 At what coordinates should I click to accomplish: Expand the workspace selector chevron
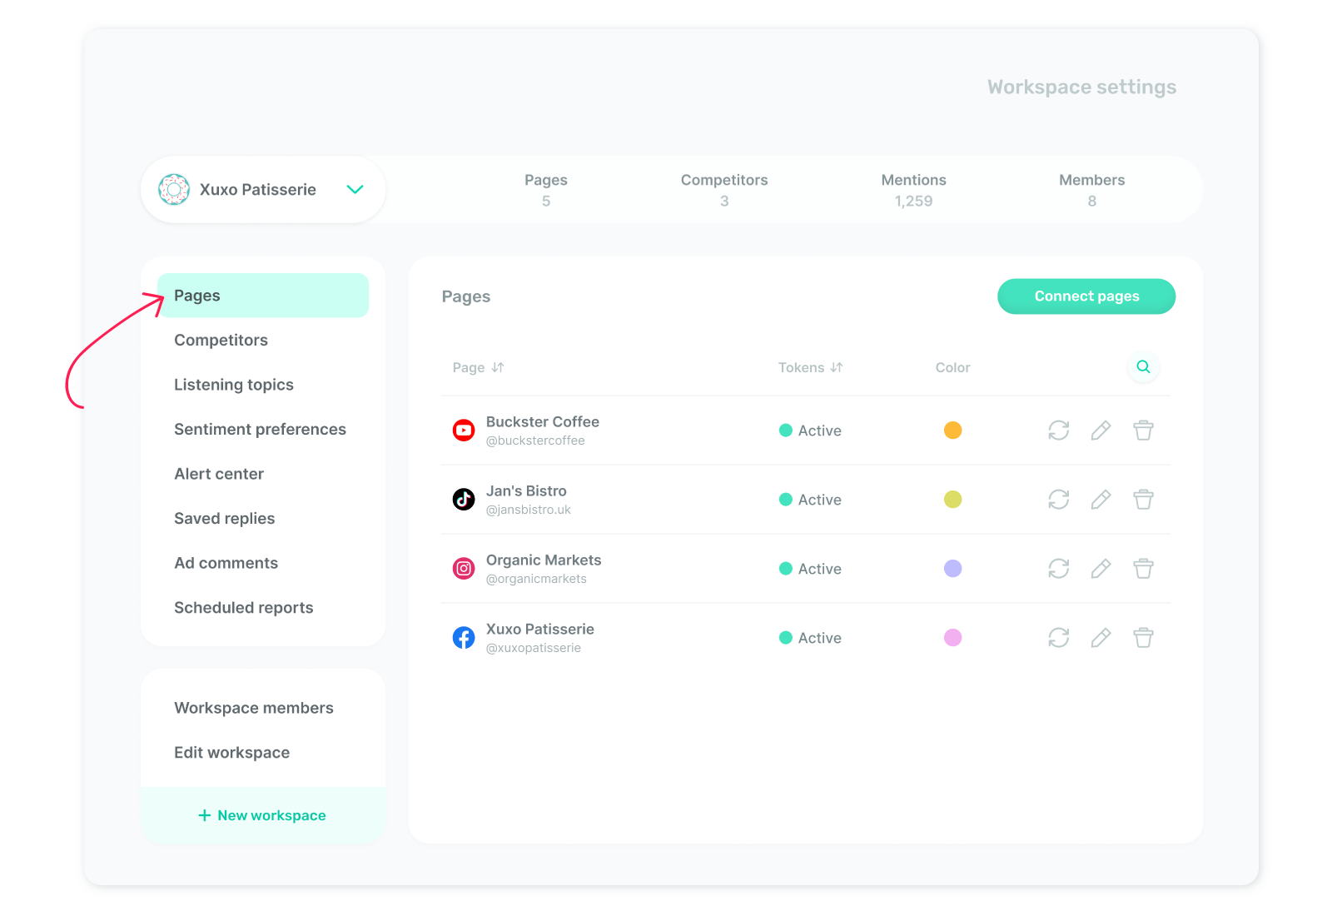(355, 190)
